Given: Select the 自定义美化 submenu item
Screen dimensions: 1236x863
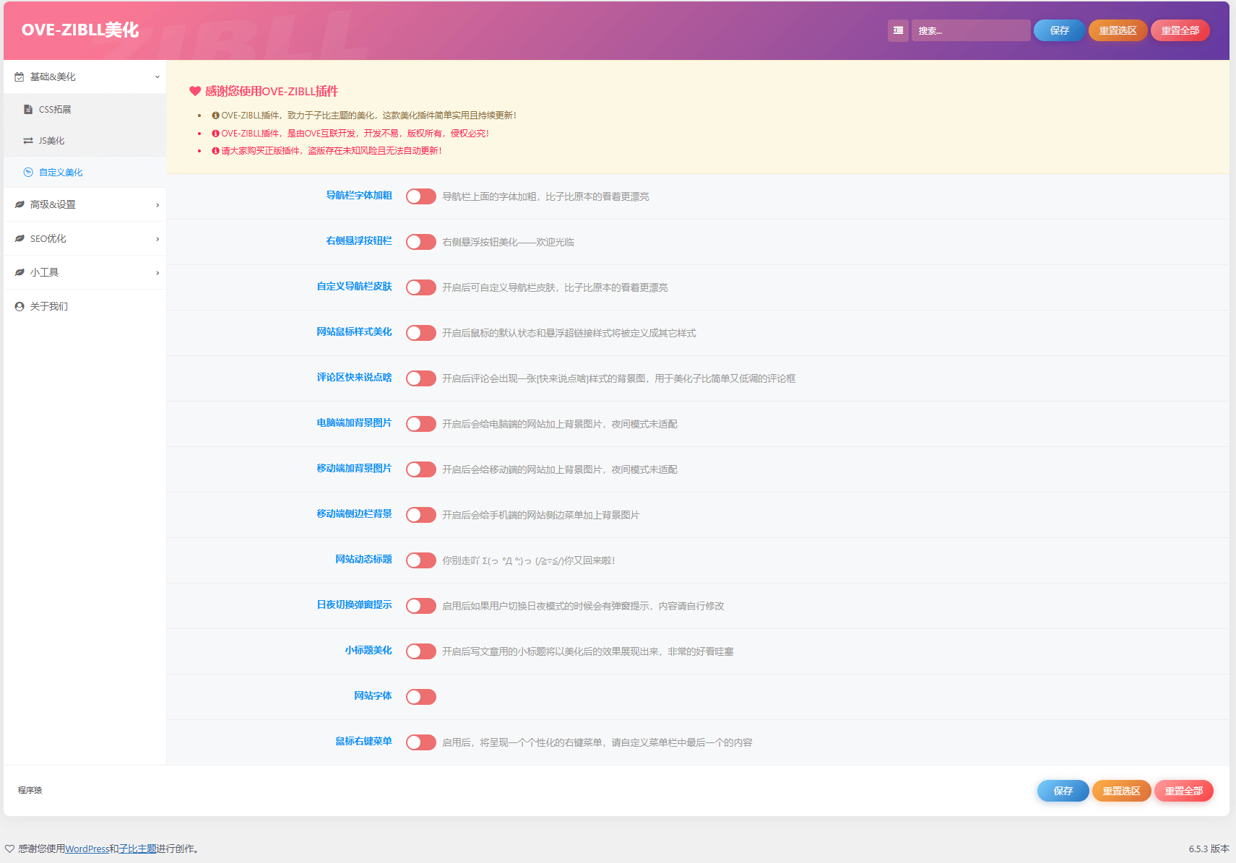Looking at the screenshot, I should coord(85,172).
